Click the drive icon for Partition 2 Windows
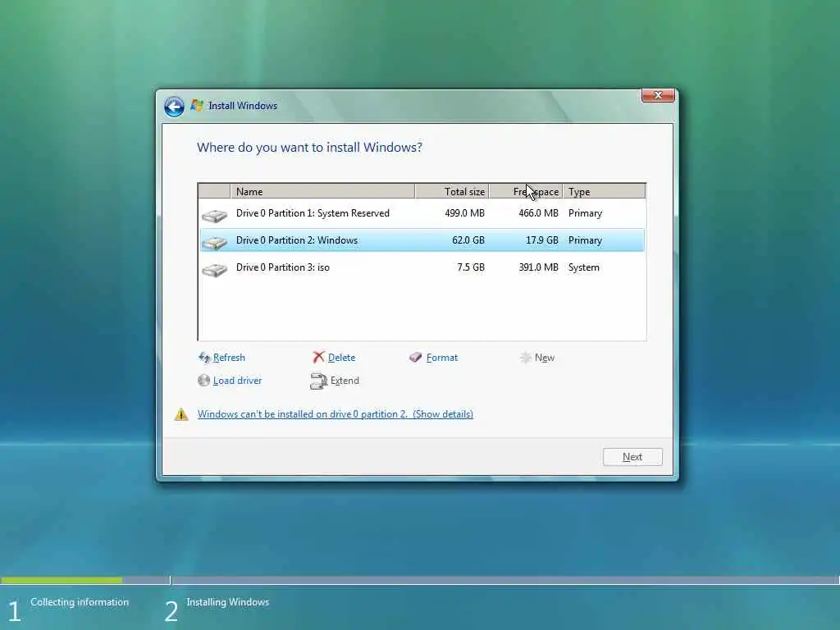 point(214,243)
